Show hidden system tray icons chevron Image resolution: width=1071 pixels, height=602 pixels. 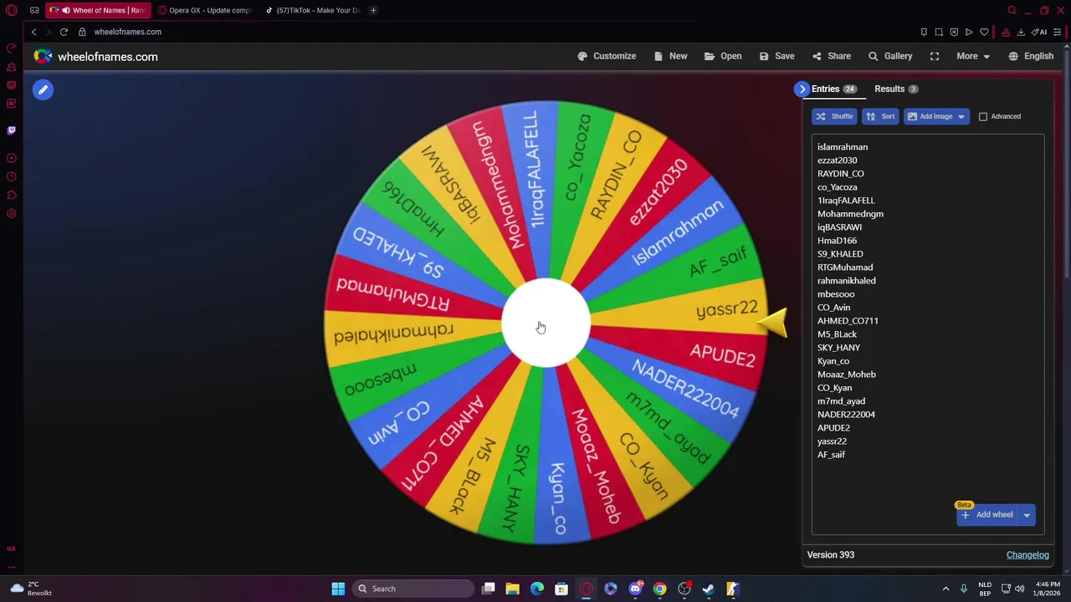tap(945, 589)
